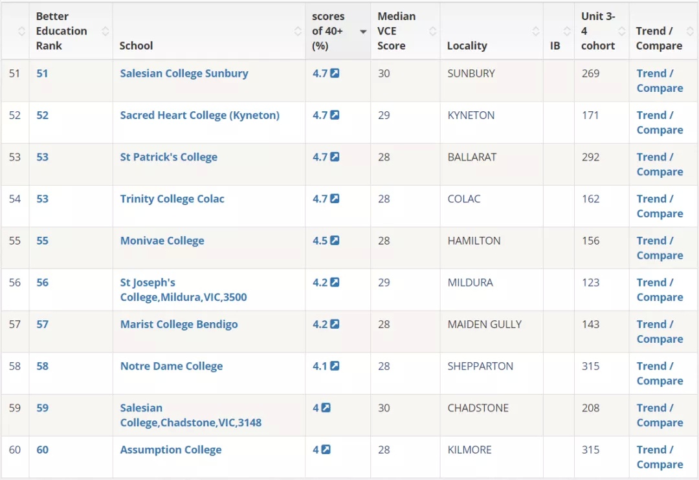Screen dimensions: 699x480
Task: Open the external link icon in the Salesian College Chadstone row
Action: pyautogui.click(x=326, y=408)
